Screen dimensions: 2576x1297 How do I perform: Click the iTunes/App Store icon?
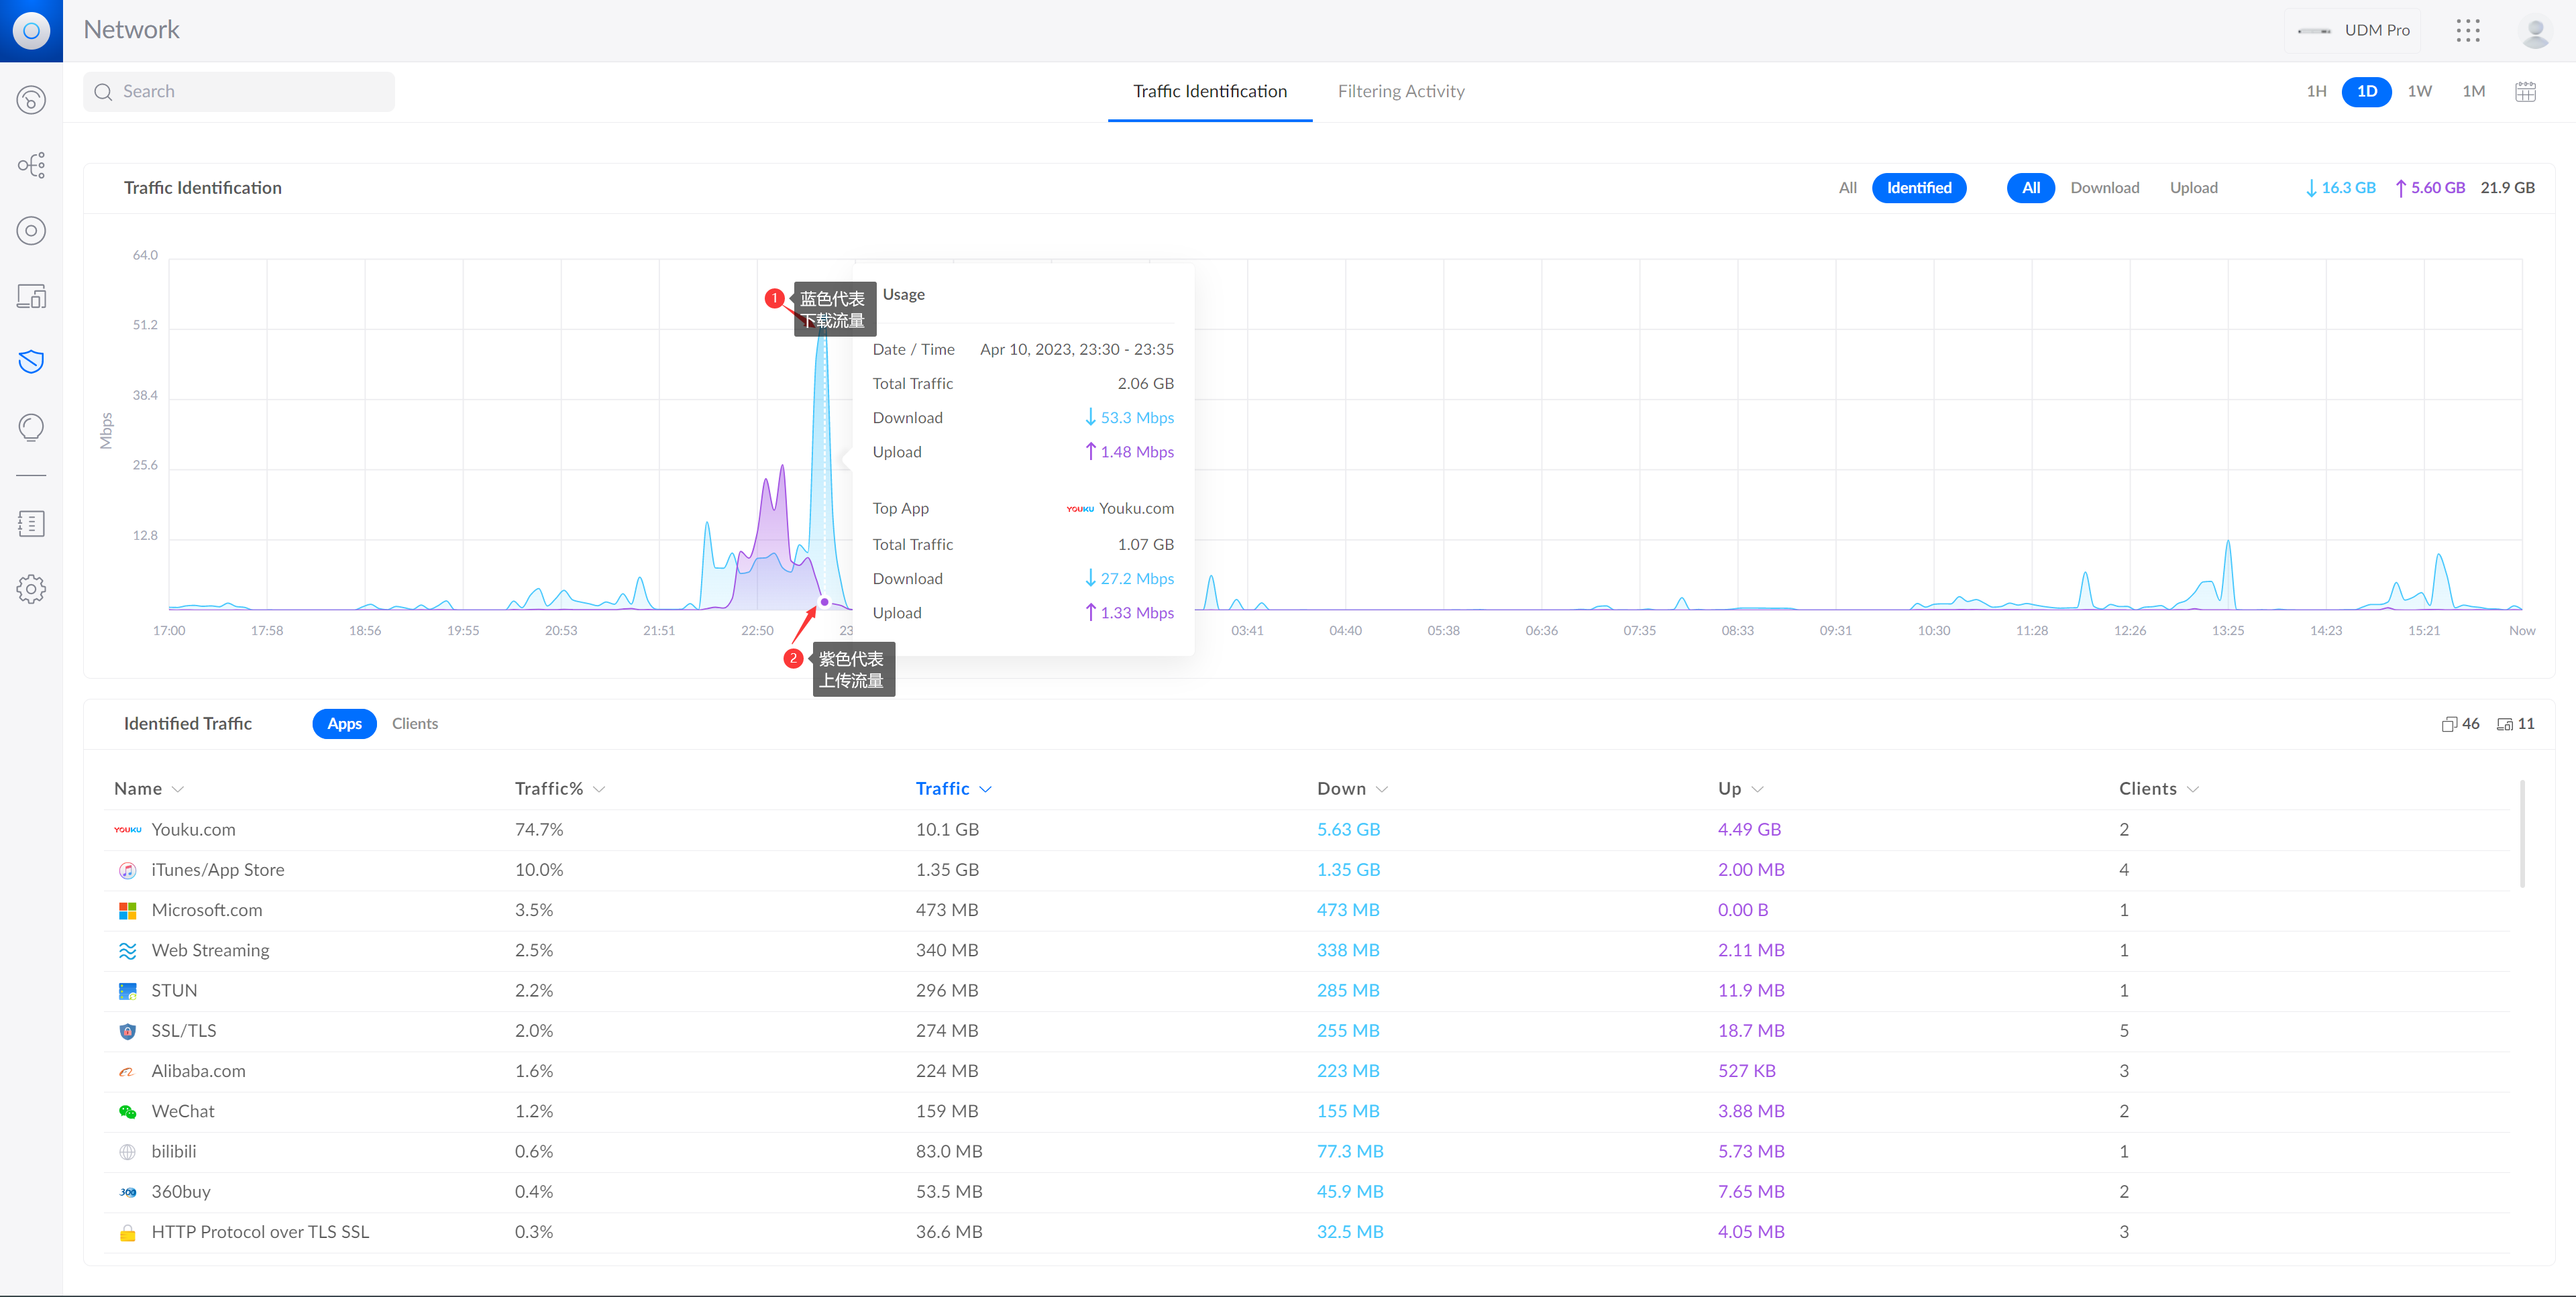coord(127,870)
